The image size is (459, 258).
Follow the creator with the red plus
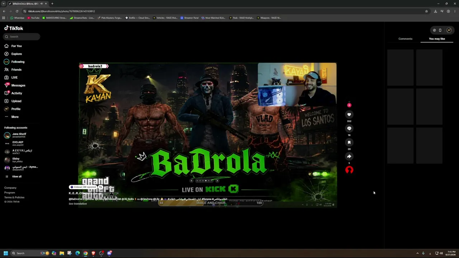coord(349,105)
